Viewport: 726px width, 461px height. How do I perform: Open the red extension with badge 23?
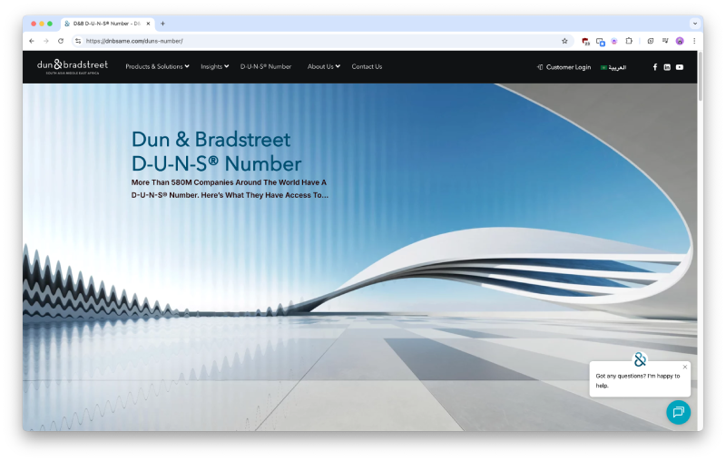[x=585, y=41]
